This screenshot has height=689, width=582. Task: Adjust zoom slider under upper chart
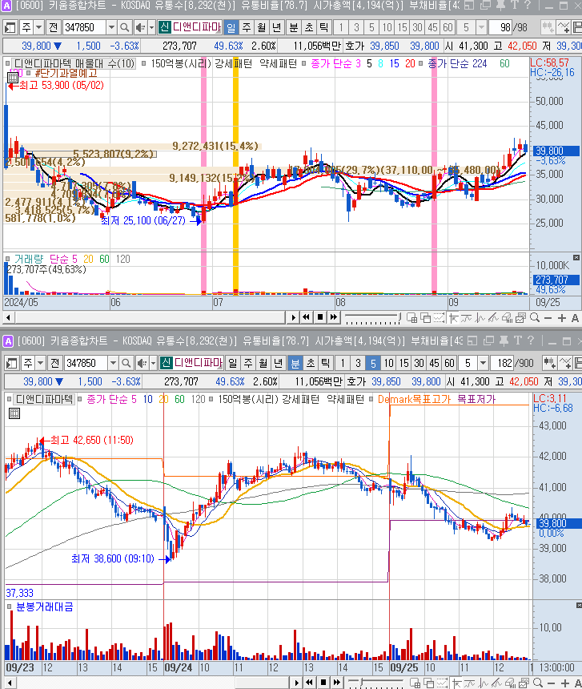(x=373, y=318)
